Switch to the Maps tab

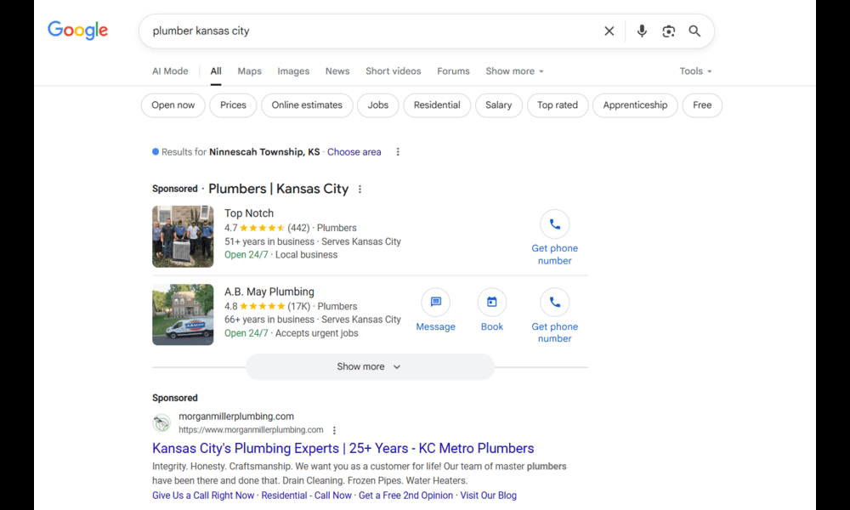pyautogui.click(x=249, y=71)
